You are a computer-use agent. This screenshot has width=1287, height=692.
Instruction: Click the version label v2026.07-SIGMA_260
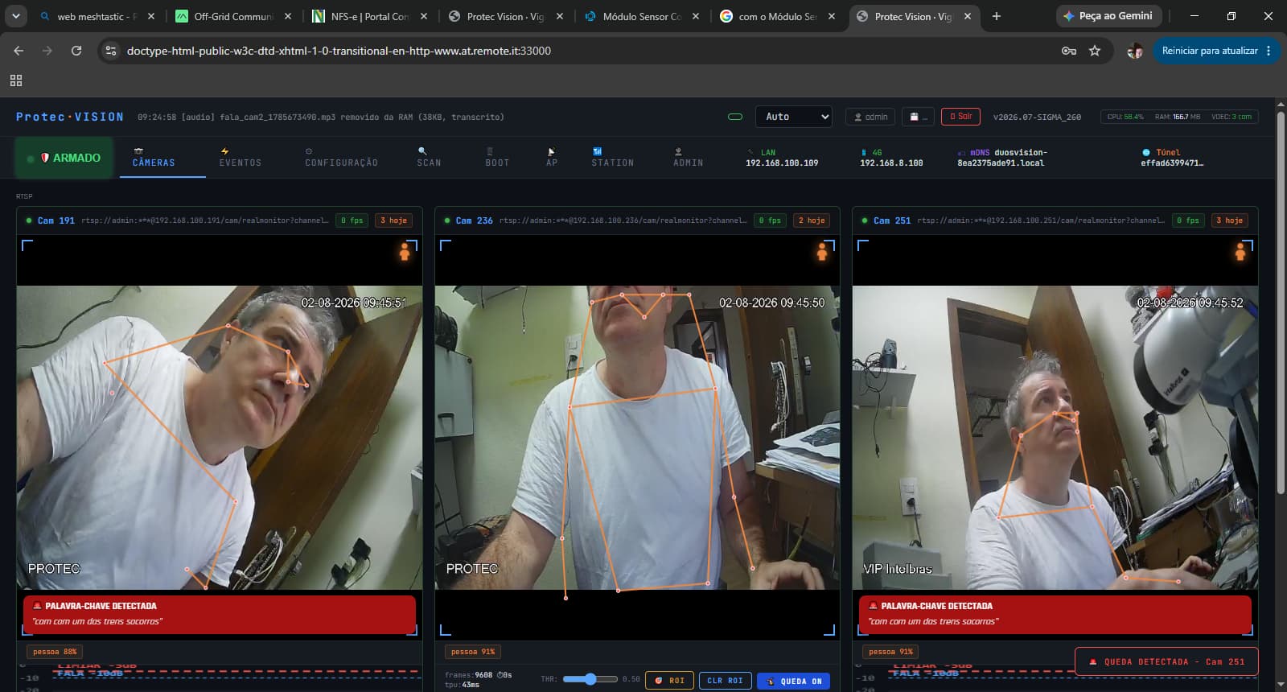(1037, 117)
